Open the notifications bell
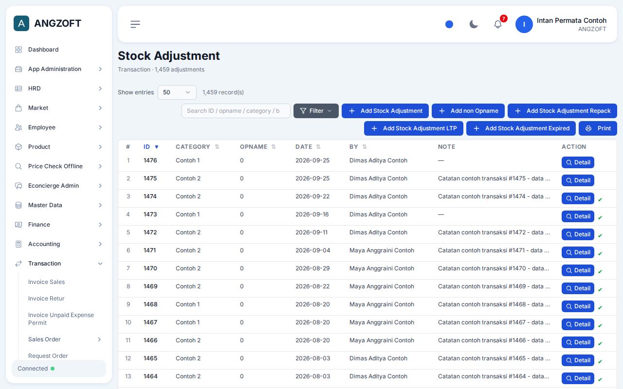This screenshot has height=389, width=623. [498, 24]
